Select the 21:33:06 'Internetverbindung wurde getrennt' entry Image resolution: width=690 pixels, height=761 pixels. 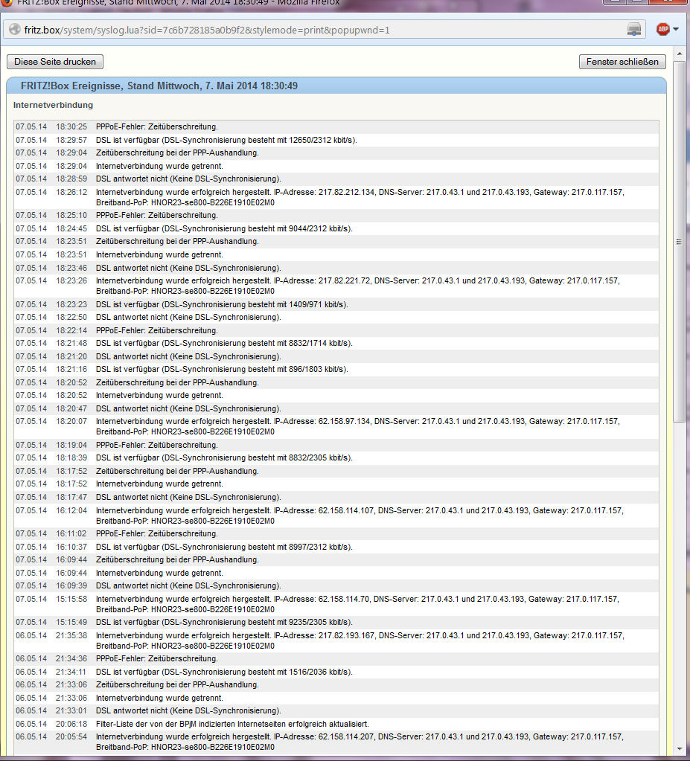pyautogui.click(x=336, y=698)
